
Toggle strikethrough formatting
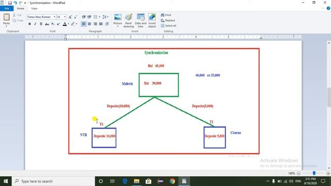click(x=47, y=24)
